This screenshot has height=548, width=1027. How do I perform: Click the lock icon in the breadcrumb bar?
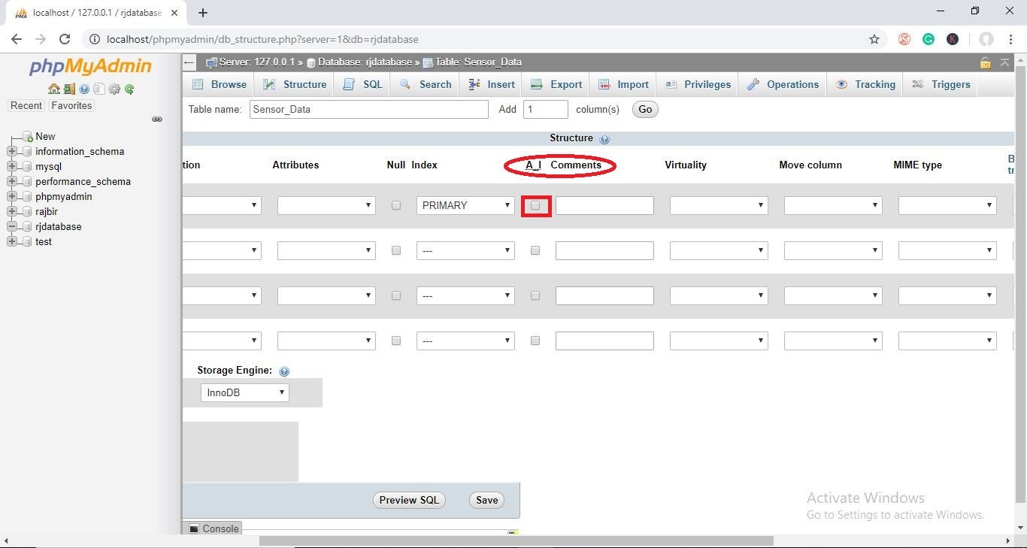[986, 62]
